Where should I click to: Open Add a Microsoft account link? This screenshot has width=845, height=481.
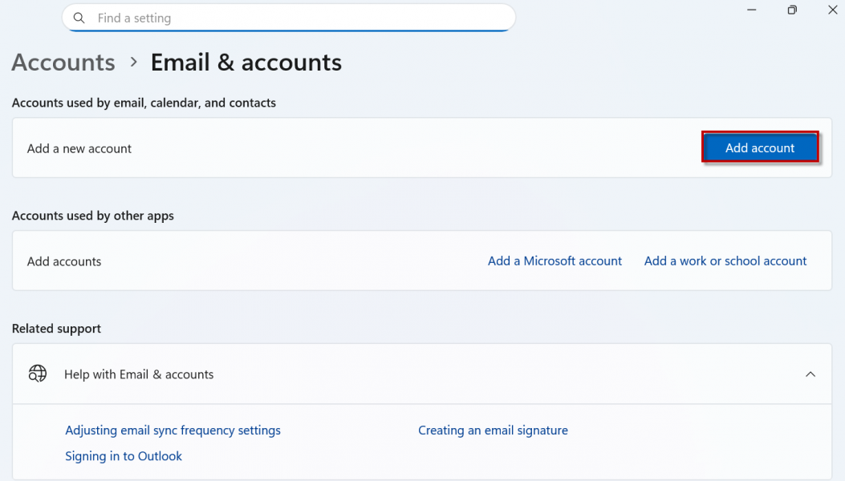[x=555, y=261]
